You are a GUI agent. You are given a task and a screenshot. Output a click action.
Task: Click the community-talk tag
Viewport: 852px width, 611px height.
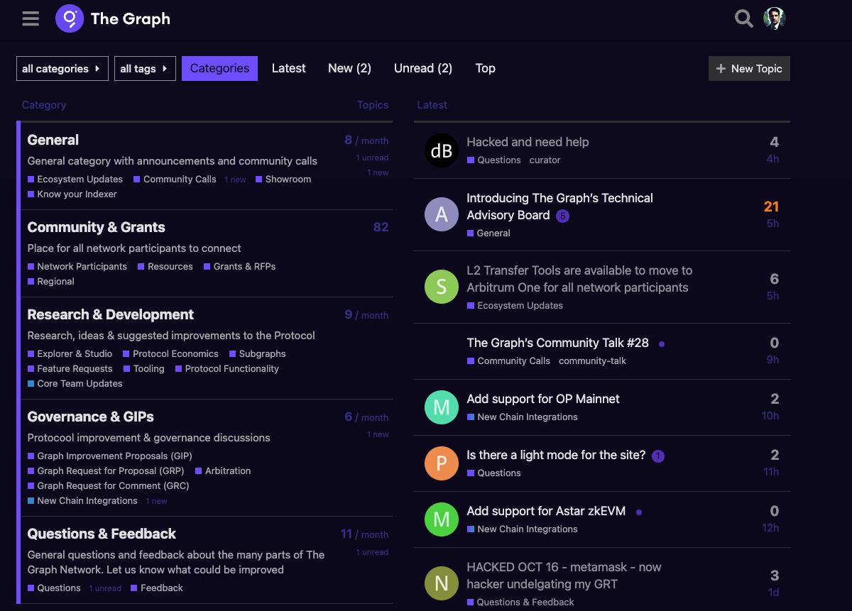[593, 361]
